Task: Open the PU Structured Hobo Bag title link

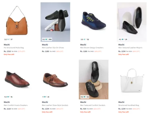Action: pos(14,48)
